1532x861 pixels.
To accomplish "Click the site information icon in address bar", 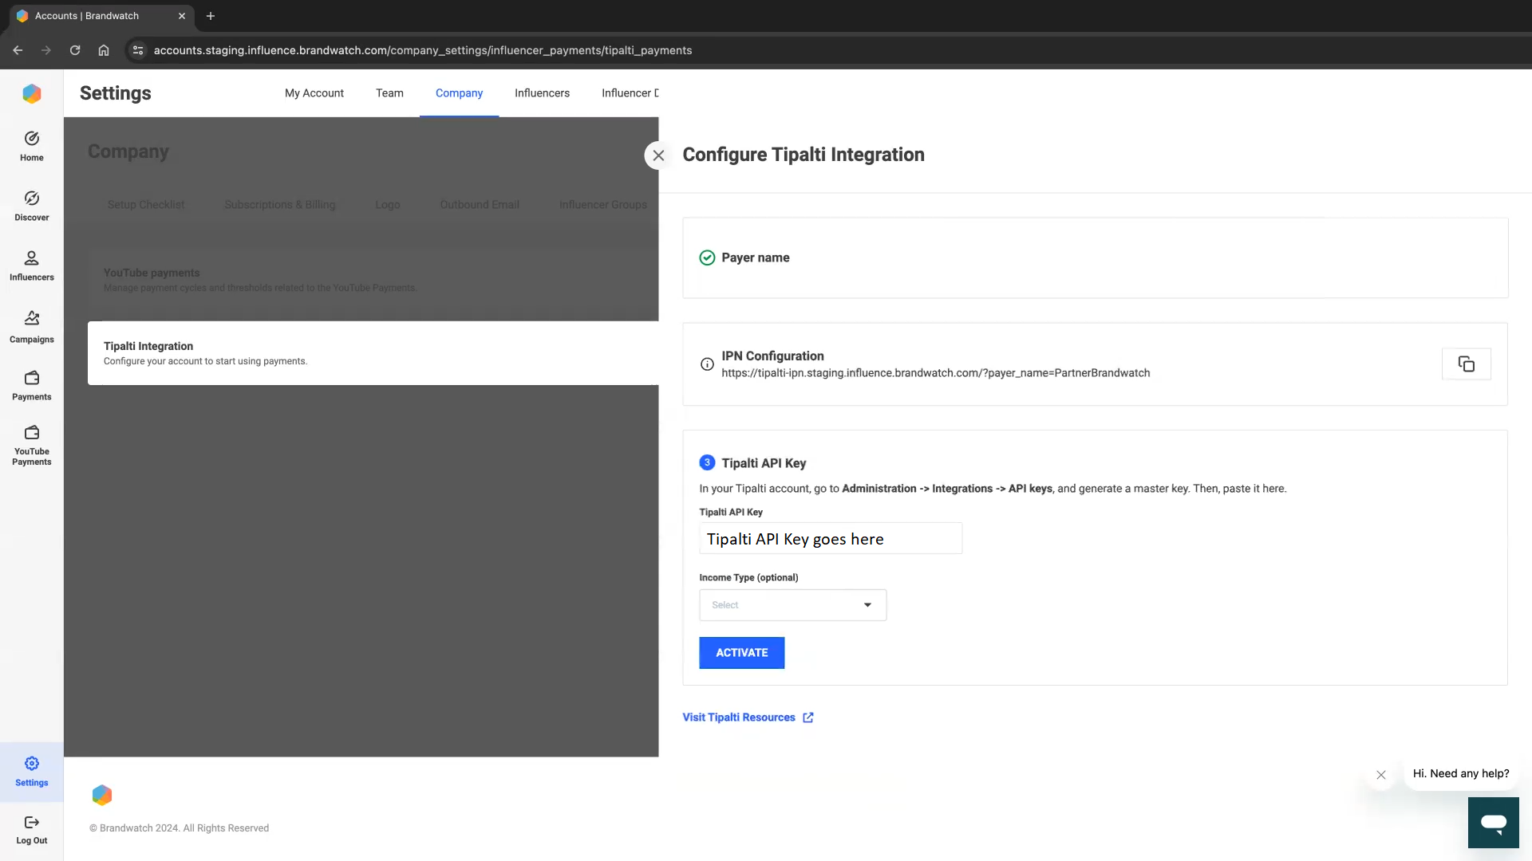I will 138,50.
